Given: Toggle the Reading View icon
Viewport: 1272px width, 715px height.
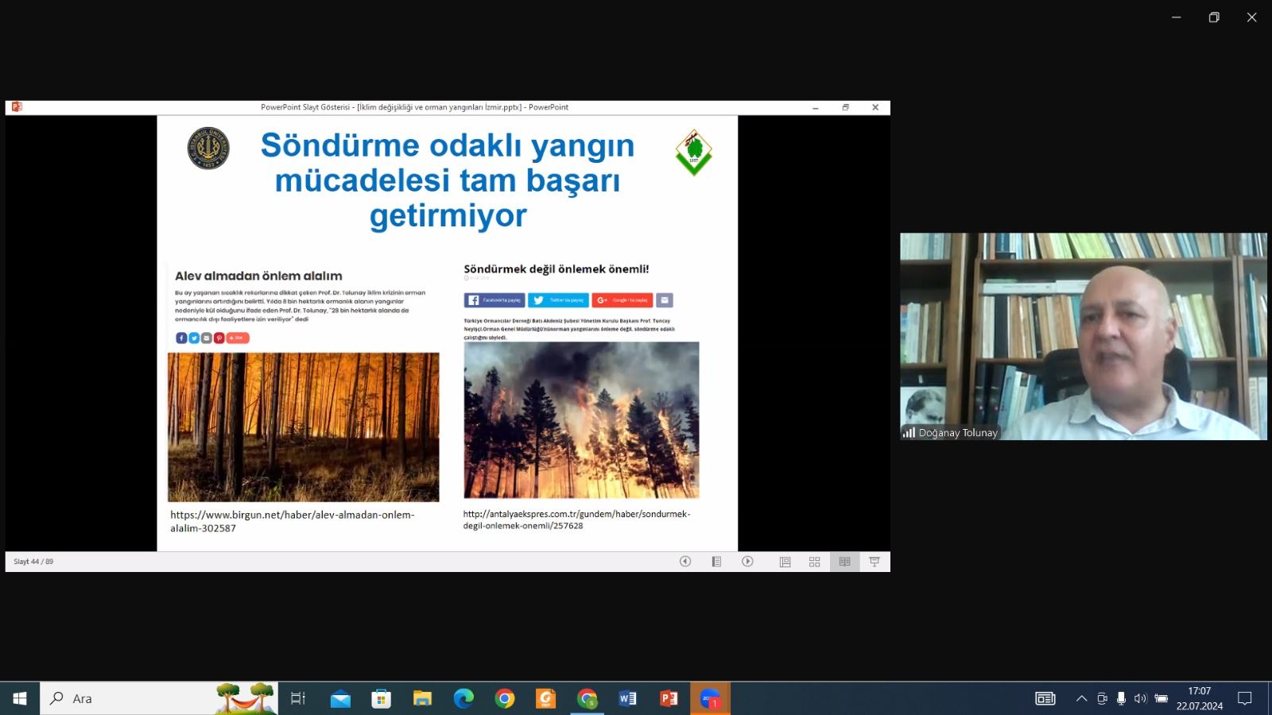Looking at the screenshot, I should pos(844,562).
